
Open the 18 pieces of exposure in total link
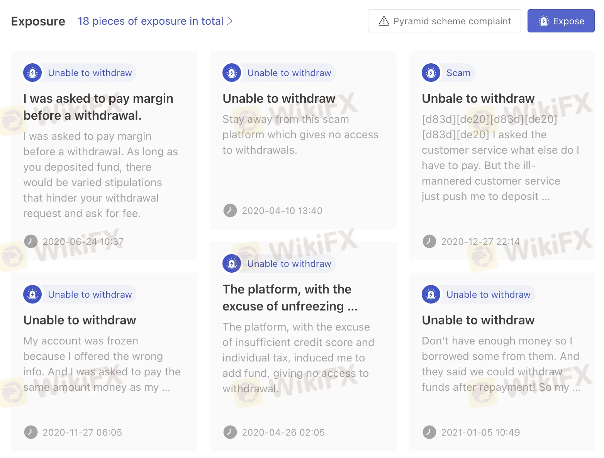click(x=151, y=21)
